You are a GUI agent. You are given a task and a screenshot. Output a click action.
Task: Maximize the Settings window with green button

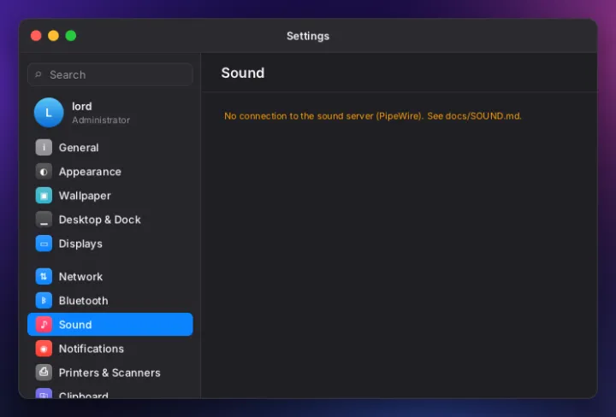tap(71, 36)
